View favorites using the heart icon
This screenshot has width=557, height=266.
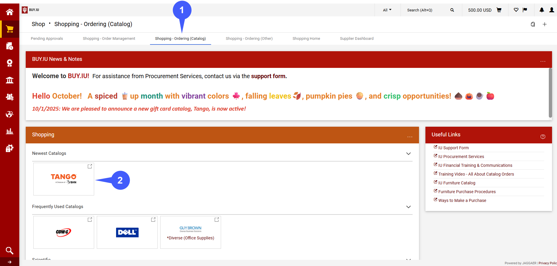(x=515, y=10)
